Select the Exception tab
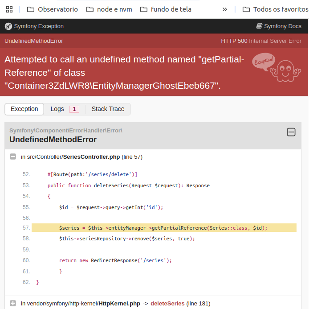 tap(24, 109)
